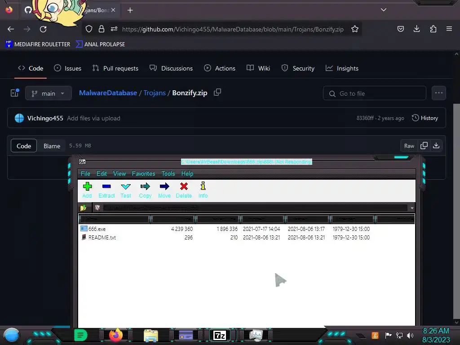Image resolution: width=460 pixels, height=345 pixels.
Task: Click the 2021-07-17 14:04 modified date
Action: point(261,229)
